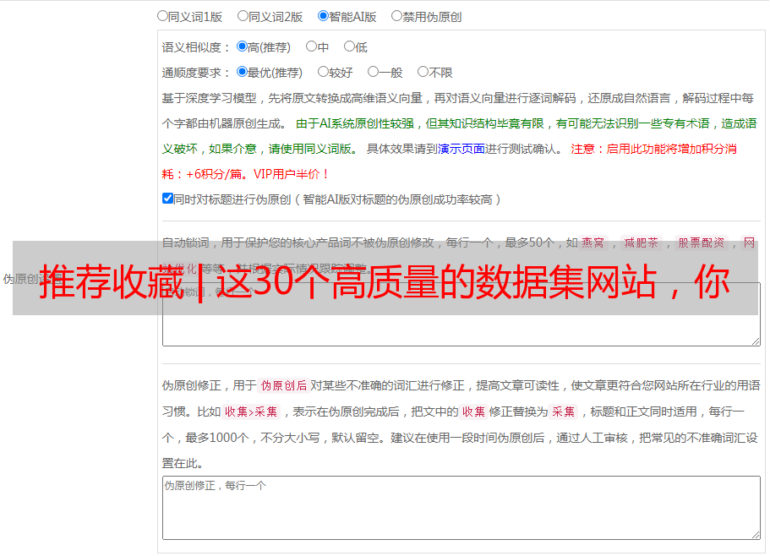Click the 伪原创修正 textarea
This screenshot has width=770, height=556.
tap(461, 508)
